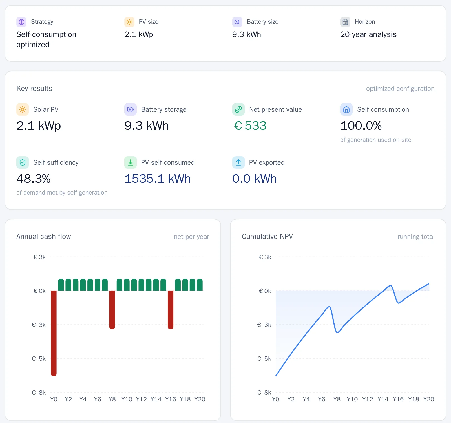The height and width of the screenshot is (423, 451).
Task: Click the PV size sun icon
Action: click(129, 22)
